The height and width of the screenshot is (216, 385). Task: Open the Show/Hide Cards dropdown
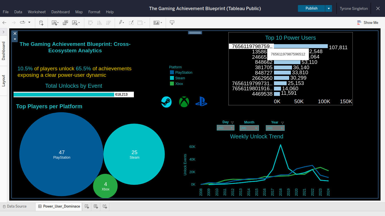click(157, 22)
